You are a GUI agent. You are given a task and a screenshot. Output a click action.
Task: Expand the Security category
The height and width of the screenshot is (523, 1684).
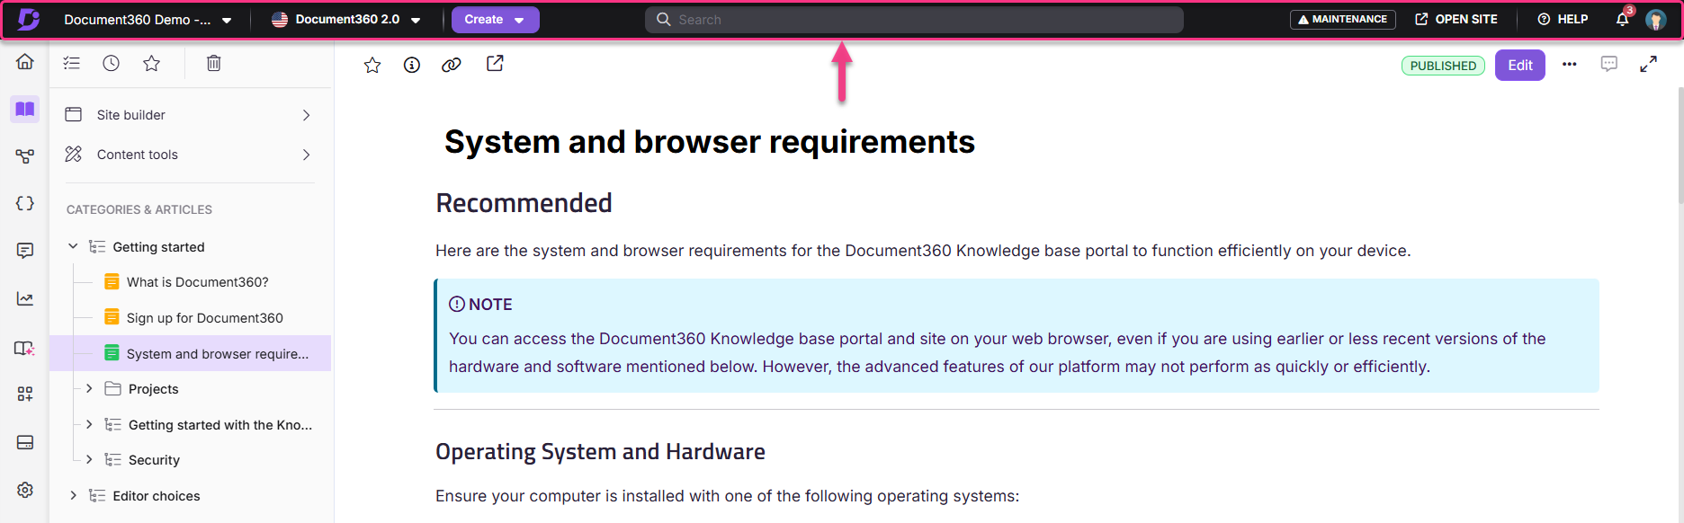coord(89,459)
